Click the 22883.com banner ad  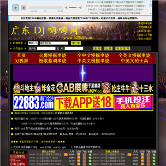[34, 102]
